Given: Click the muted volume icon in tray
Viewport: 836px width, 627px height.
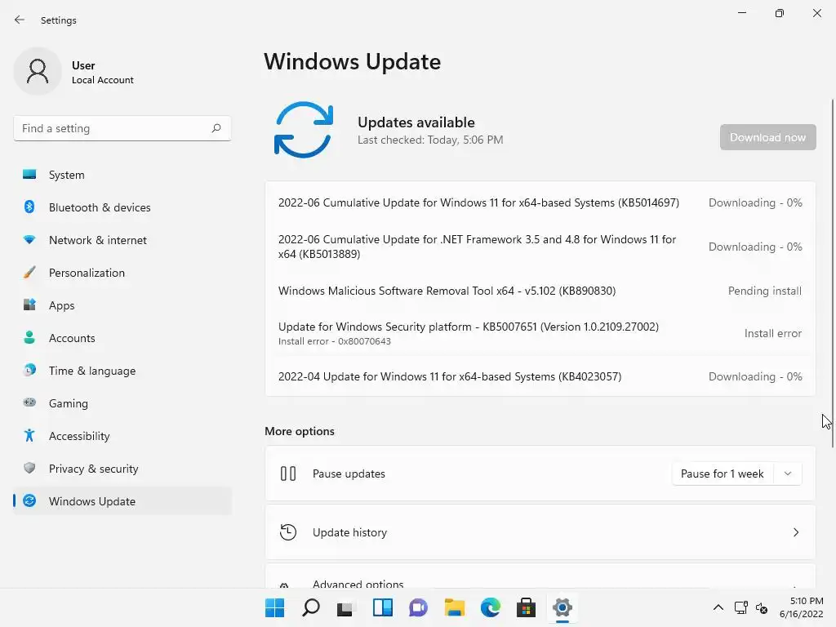Looking at the screenshot, I should coord(762,607).
